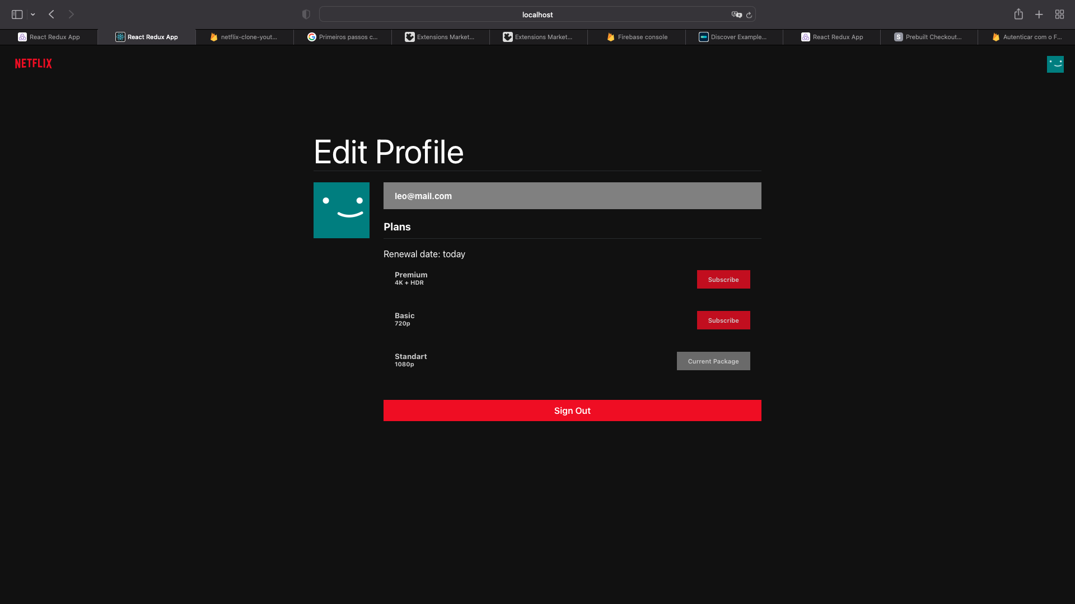The width and height of the screenshot is (1075, 604).
Task: Reload the current page
Action: point(750,15)
